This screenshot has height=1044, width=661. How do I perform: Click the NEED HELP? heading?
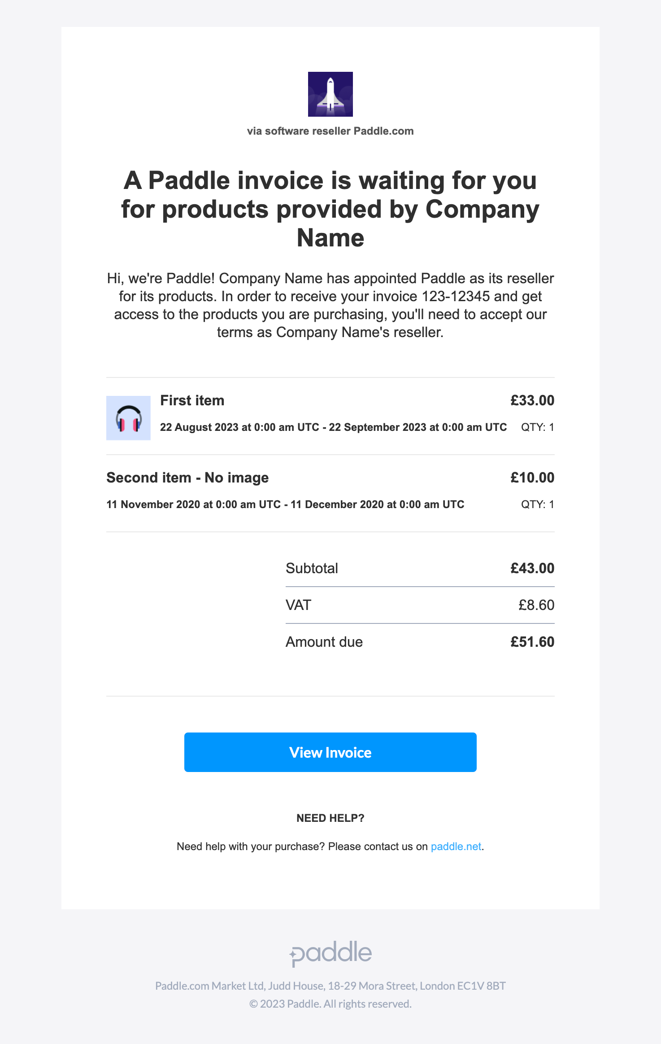tap(330, 818)
